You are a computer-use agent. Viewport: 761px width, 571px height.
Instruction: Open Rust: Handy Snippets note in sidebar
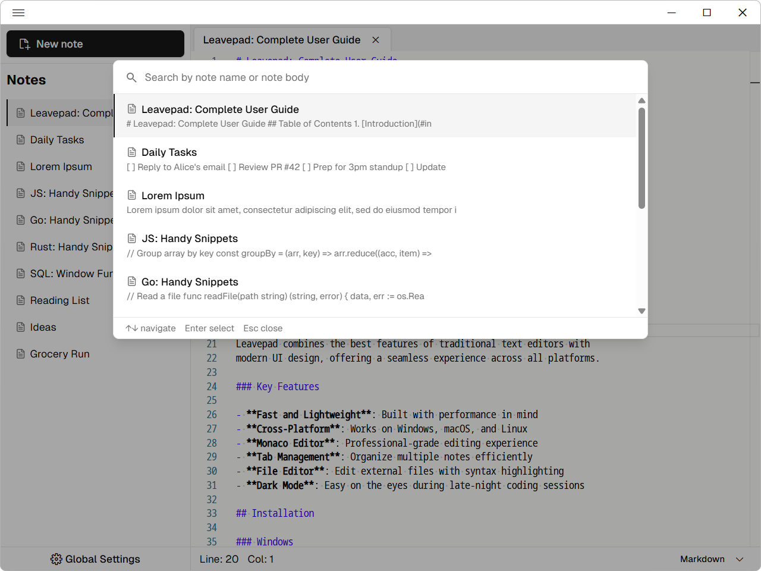(59, 247)
